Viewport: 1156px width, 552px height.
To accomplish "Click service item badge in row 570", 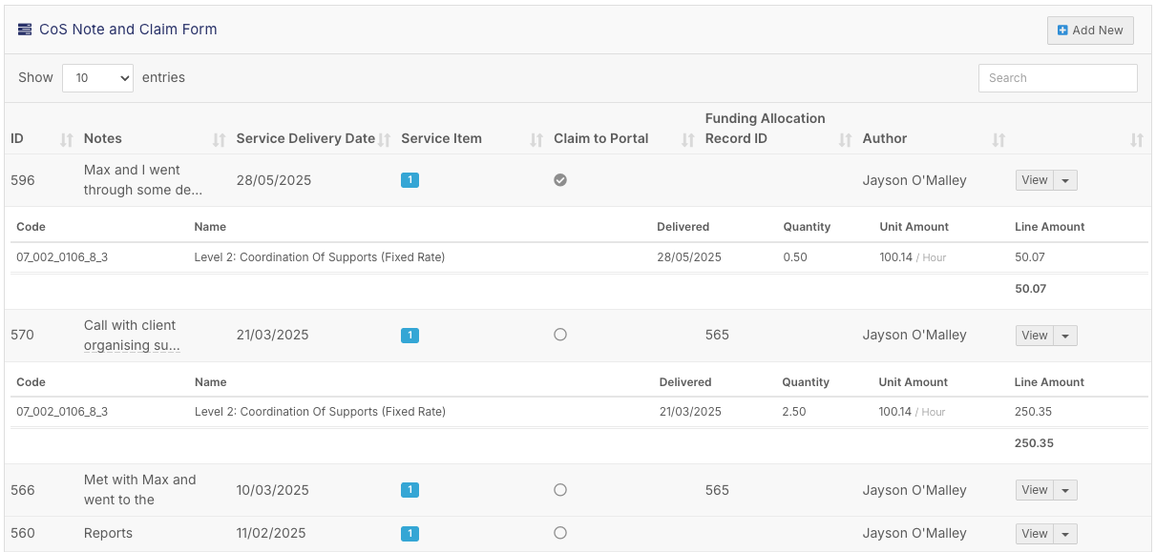I will (x=410, y=336).
